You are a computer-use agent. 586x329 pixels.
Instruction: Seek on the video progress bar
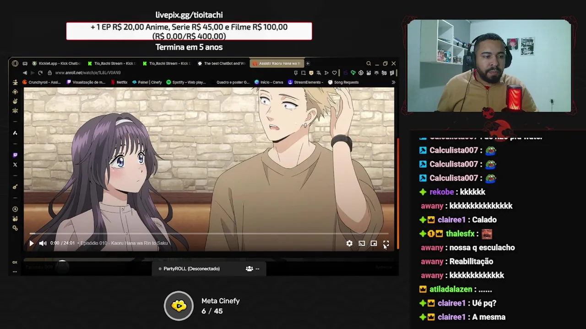click(x=209, y=234)
